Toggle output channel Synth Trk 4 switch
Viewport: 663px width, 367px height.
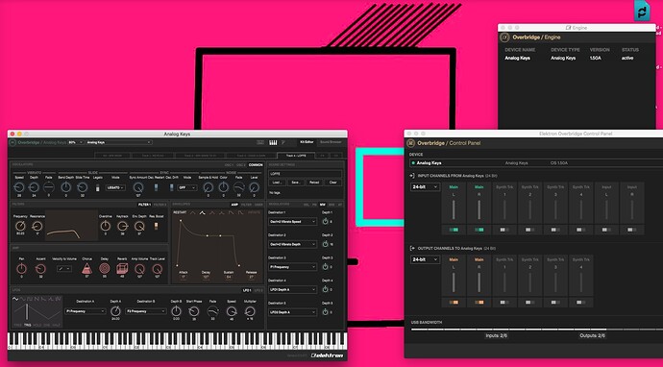click(x=580, y=303)
